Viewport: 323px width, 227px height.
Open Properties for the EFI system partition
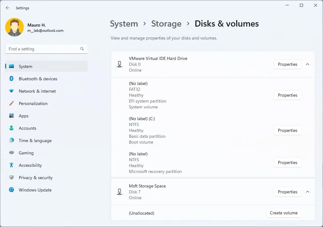pyautogui.click(x=287, y=95)
